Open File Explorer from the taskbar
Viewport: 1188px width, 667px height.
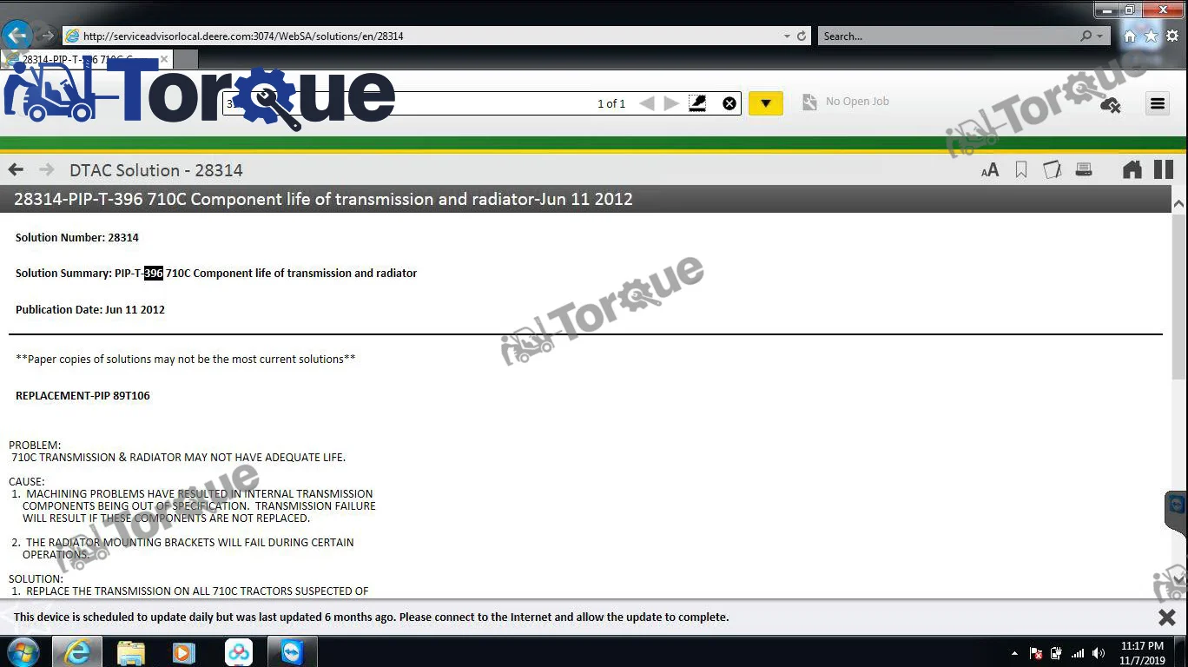click(130, 652)
